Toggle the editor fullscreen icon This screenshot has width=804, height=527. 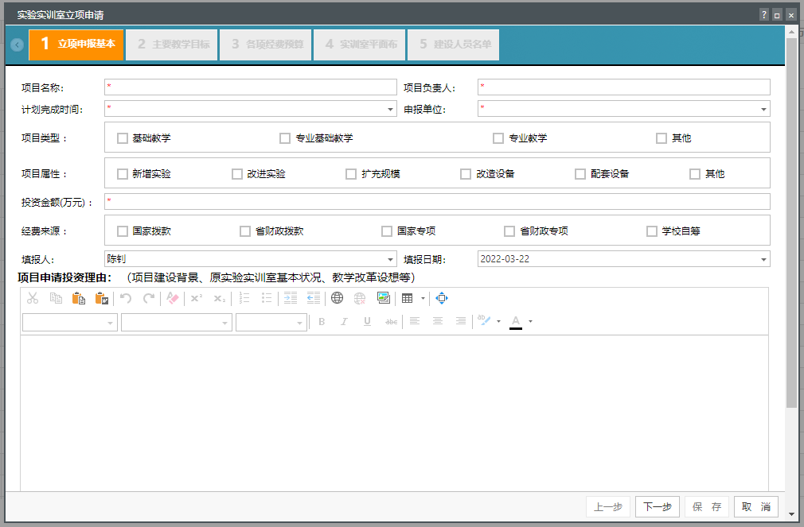point(443,298)
